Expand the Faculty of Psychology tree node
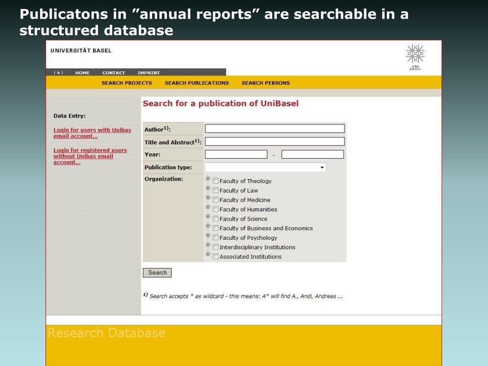 (x=208, y=235)
